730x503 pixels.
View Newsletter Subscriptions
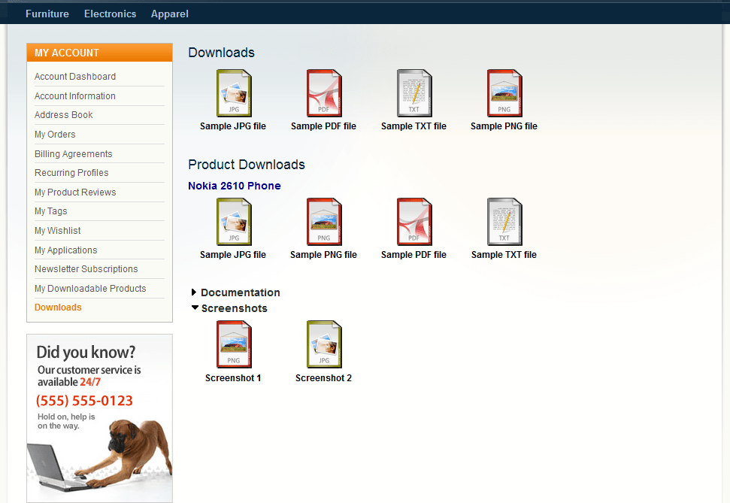(86, 268)
